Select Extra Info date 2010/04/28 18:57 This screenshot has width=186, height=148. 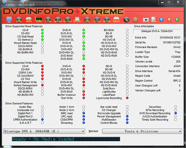click(170, 38)
